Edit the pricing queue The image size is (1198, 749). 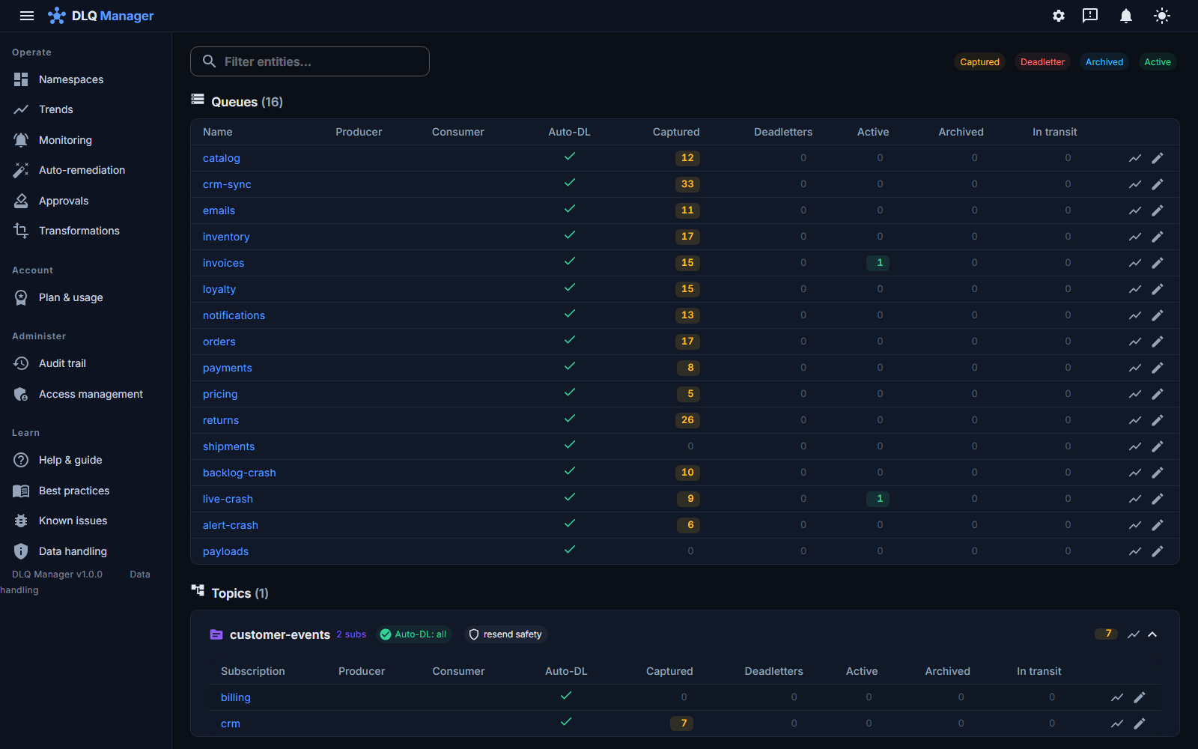[x=1158, y=394]
